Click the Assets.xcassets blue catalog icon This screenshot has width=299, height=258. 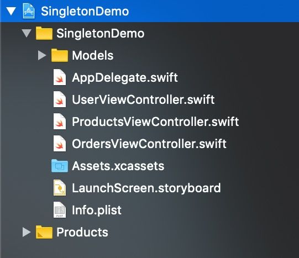tap(60, 166)
